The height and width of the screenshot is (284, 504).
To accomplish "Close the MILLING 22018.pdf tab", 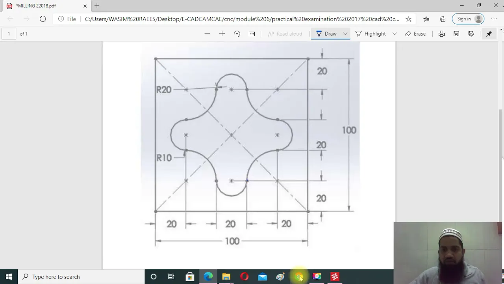I will click(x=85, y=6).
